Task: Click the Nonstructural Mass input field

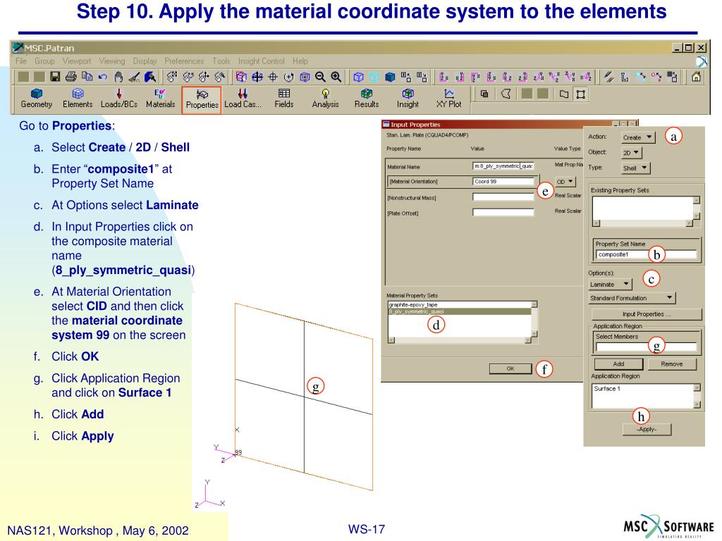Action: point(503,197)
